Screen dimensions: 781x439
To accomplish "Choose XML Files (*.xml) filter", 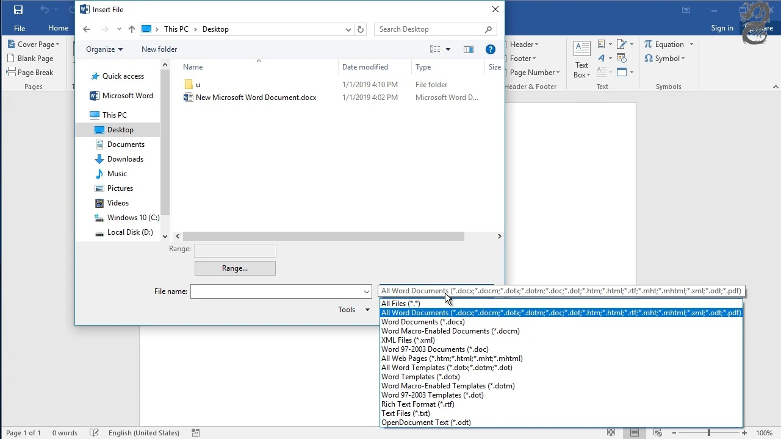I will (561, 340).
